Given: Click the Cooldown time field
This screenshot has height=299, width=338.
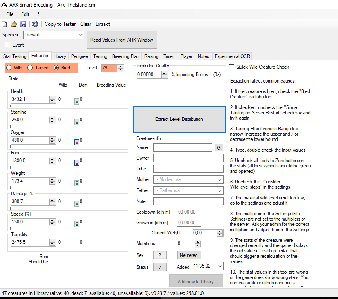Looking at the screenshot, I should click(x=189, y=212).
